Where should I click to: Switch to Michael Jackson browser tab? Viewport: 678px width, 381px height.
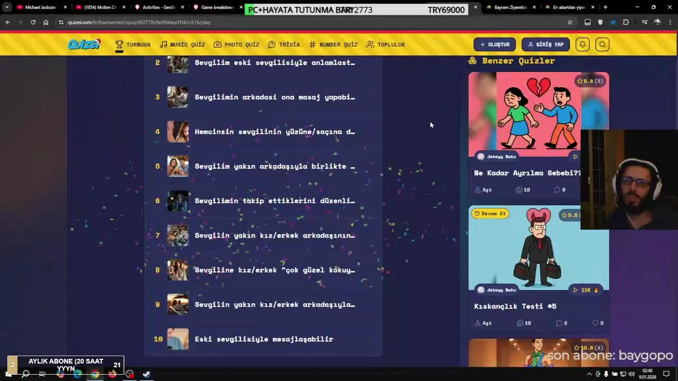(x=41, y=7)
